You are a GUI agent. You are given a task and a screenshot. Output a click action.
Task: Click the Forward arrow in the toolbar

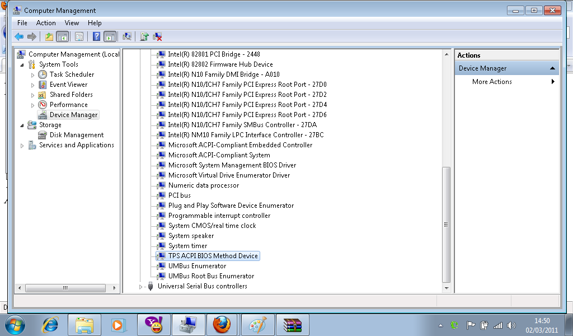32,36
